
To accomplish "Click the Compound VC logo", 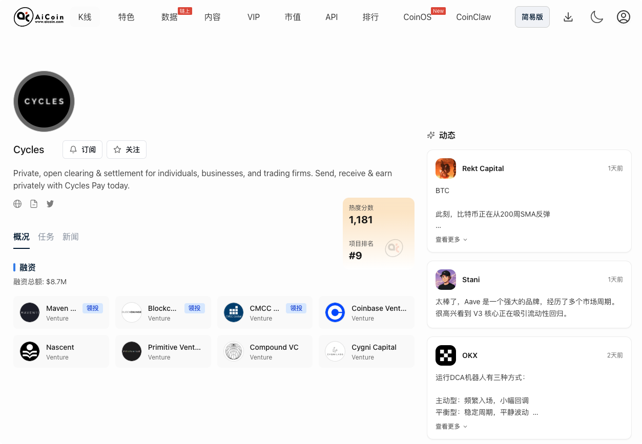I will click(x=234, y=351).
